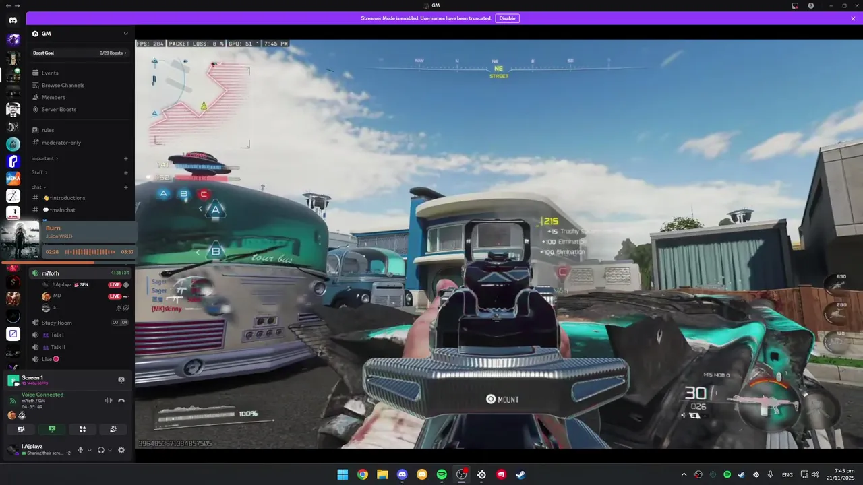The height and width of the screenshot is (485, 863).
Task: Open the activities button
Action: tap(82, 429)
